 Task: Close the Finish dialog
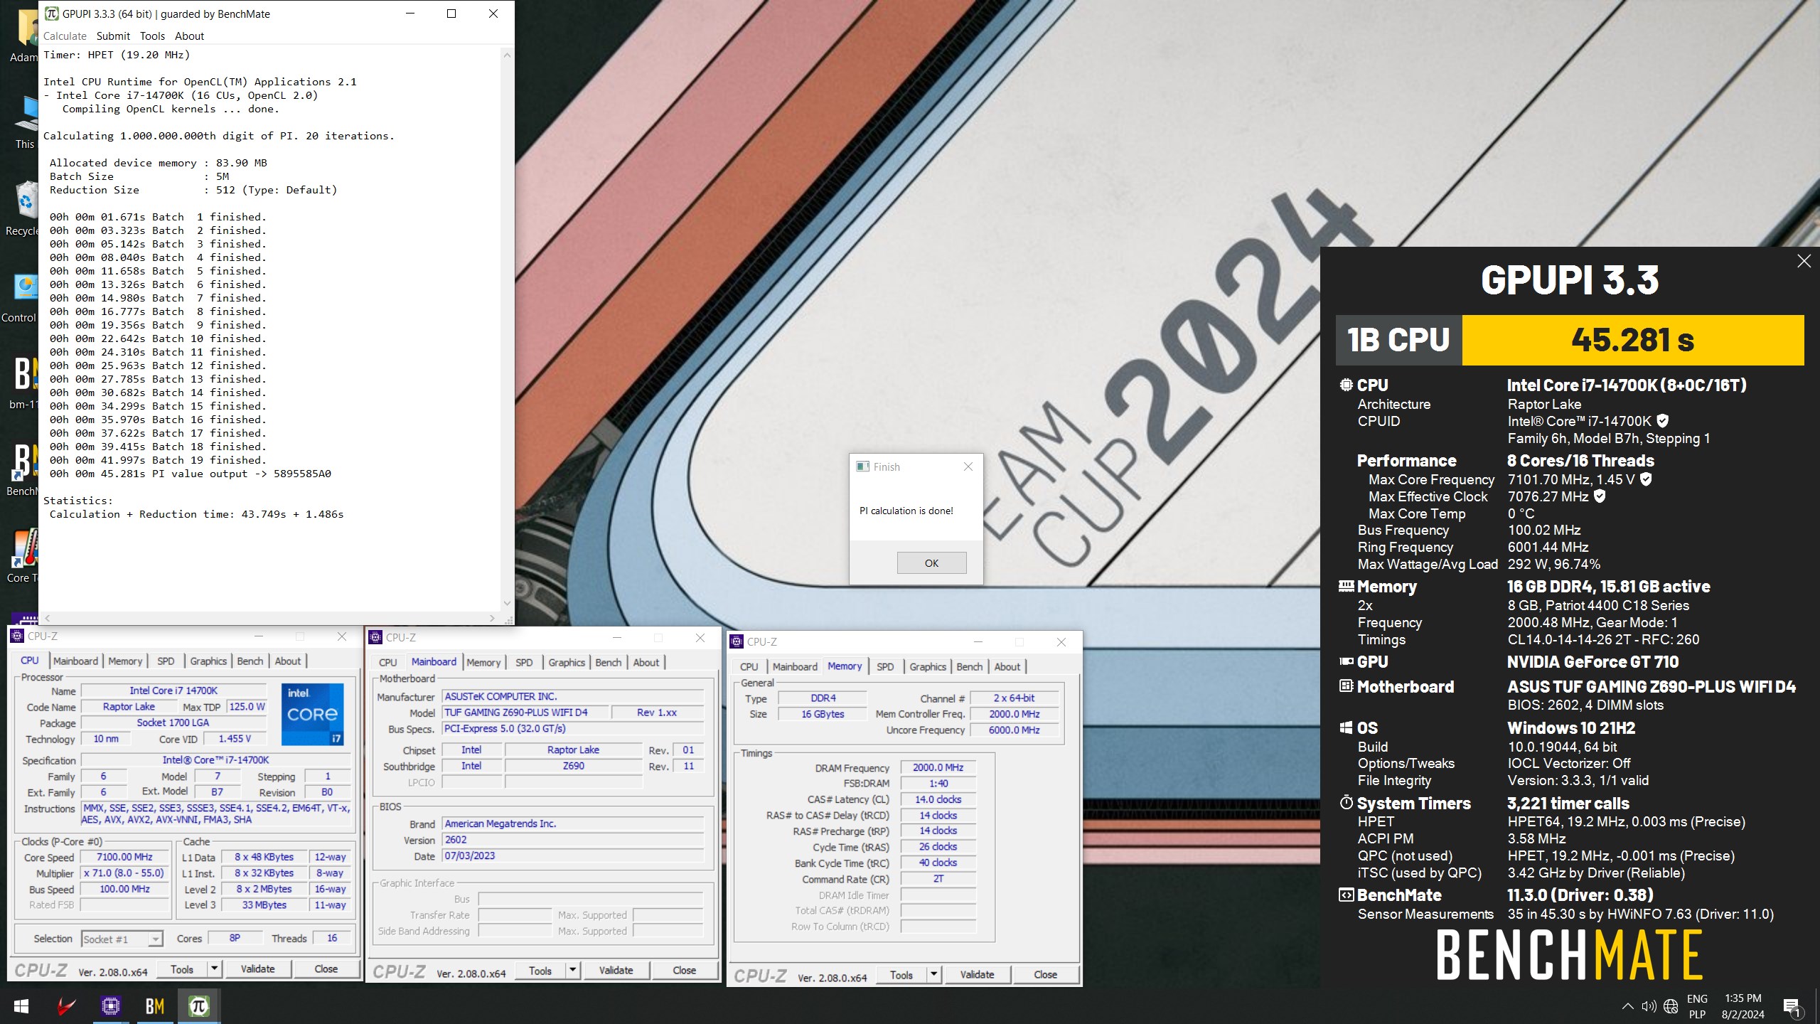click(968, 466)
